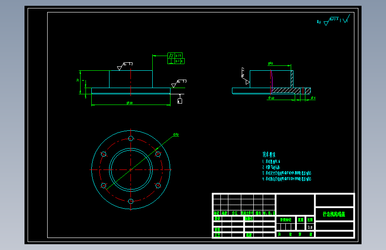Click the 审核 row label in title block
Viewport: 386px width, 250px height.
[217, 230]
